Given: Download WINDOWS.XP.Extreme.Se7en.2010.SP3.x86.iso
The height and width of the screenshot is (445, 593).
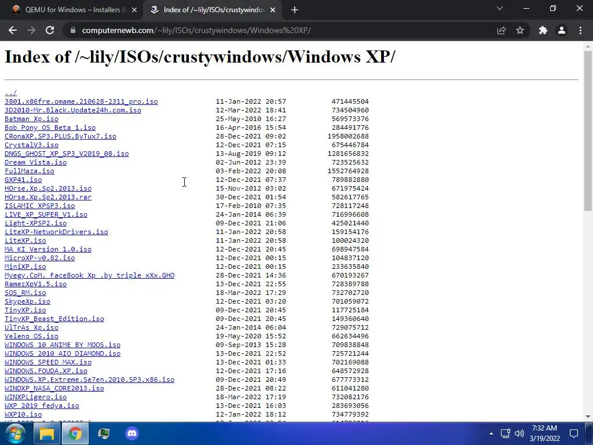Looking at the screenshot, I should [x=89, y=380].
